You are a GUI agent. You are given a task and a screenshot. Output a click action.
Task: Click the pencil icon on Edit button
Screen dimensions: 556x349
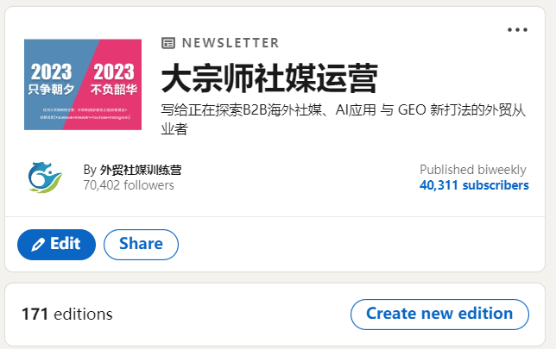coord(38,245)
